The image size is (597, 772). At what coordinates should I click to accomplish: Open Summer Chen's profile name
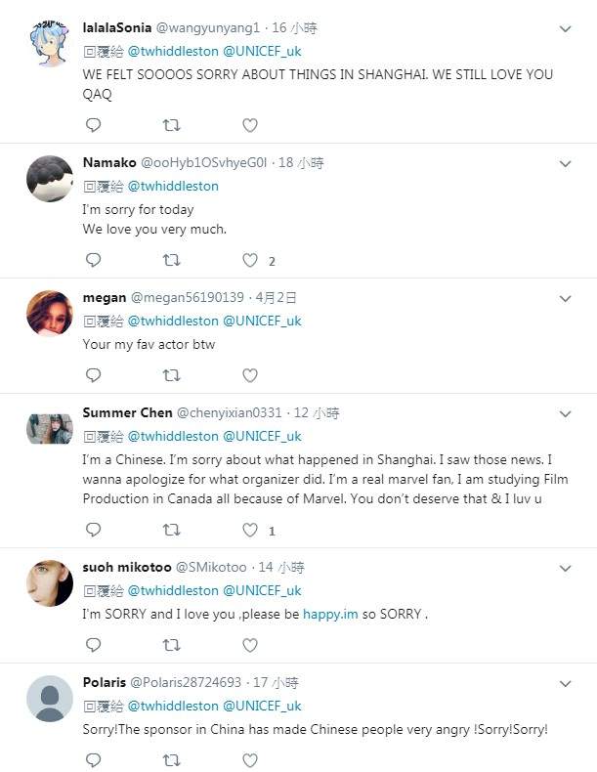(127, 412)
